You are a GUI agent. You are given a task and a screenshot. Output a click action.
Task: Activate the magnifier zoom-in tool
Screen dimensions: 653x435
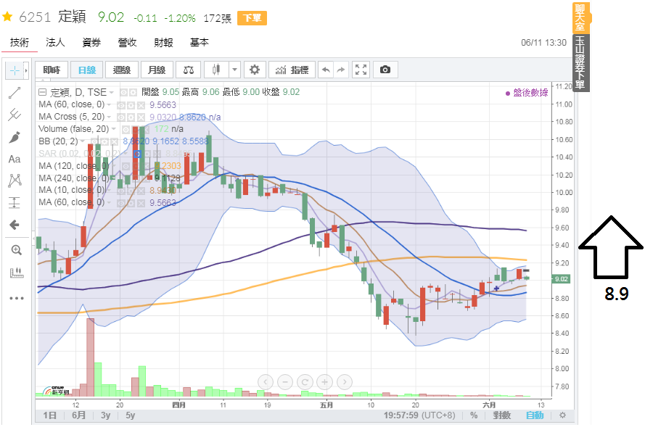(16, 249)
